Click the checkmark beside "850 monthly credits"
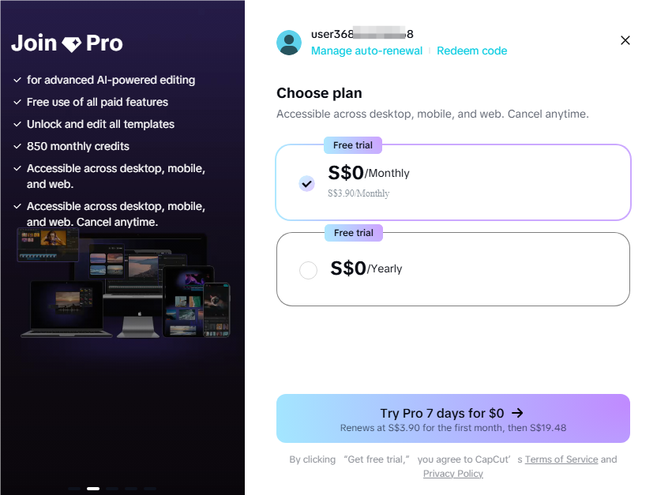Viewport: 657px width, 495px height. tap(17, 146)
